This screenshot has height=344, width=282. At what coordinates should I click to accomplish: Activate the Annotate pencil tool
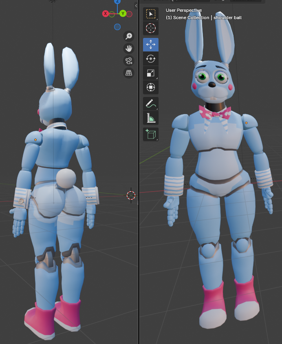[151, 104]
